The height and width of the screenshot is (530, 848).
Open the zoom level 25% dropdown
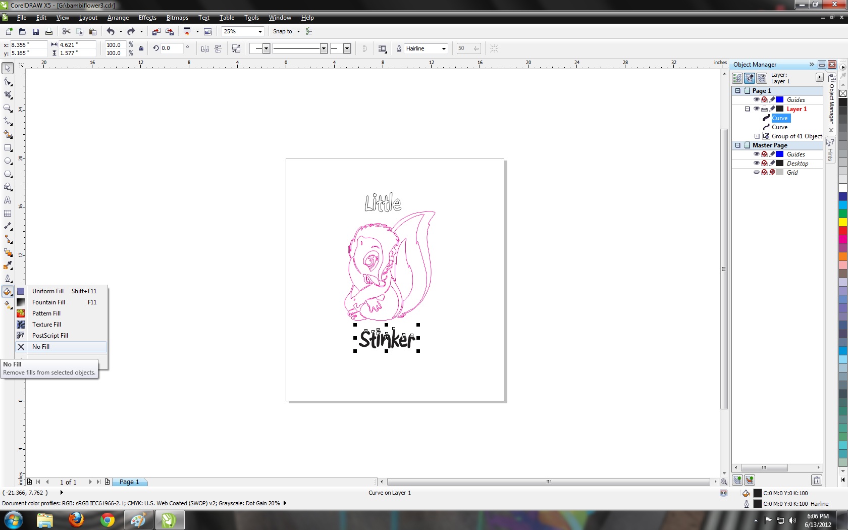coord(260,31)
